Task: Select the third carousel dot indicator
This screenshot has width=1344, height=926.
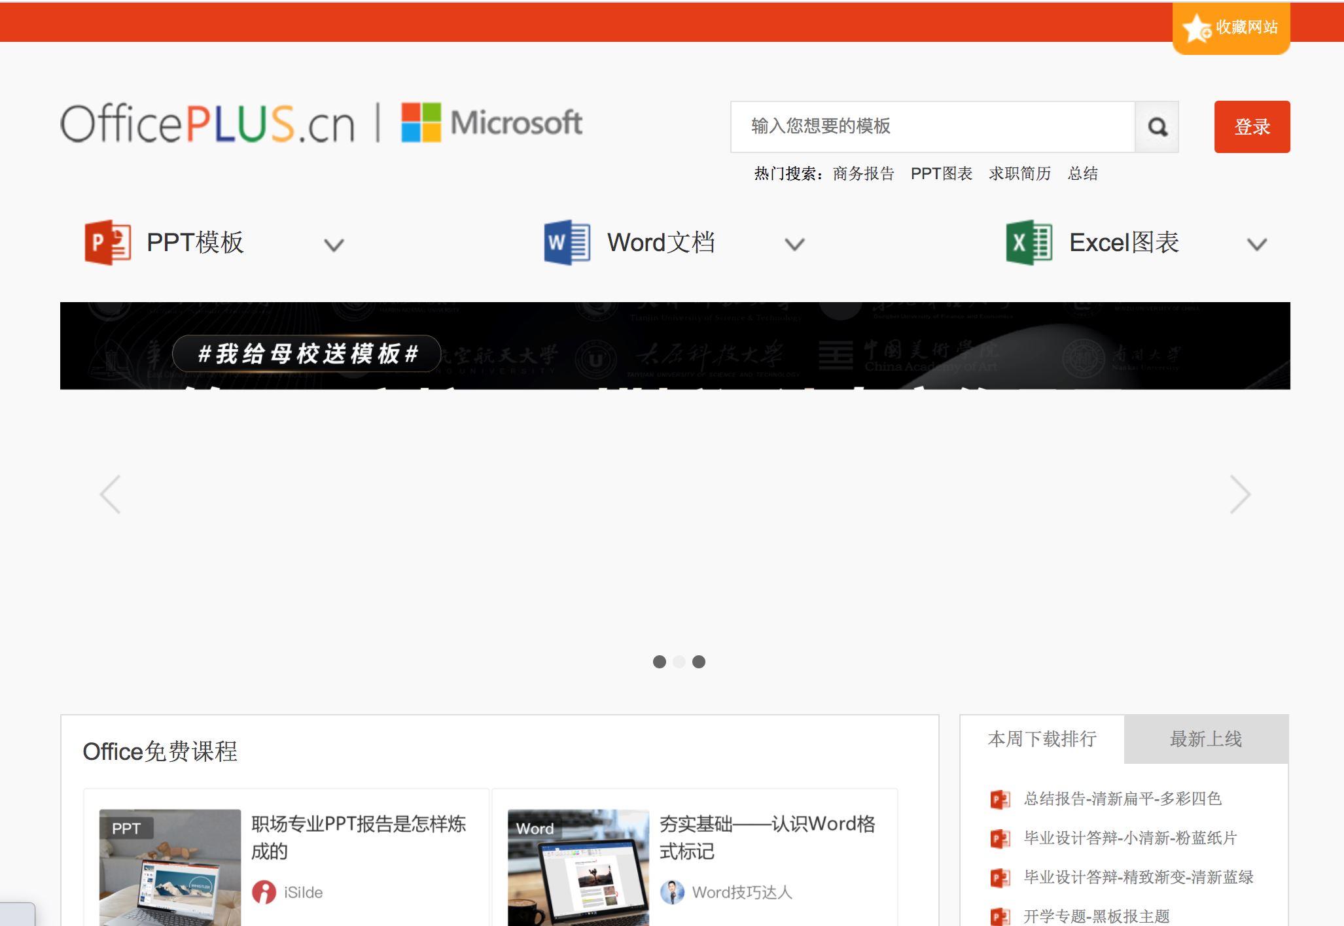Action: [699, 662]
